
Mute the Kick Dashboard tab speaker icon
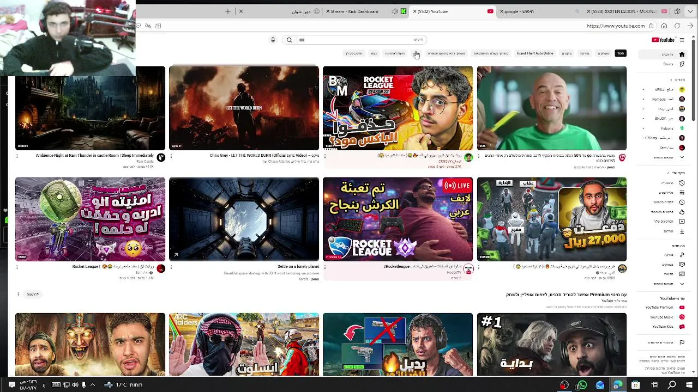coord(395,11)
